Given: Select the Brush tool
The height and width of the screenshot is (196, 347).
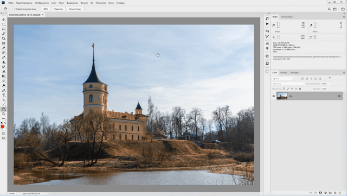Looking at the screenshot, I should coord(4,58).
